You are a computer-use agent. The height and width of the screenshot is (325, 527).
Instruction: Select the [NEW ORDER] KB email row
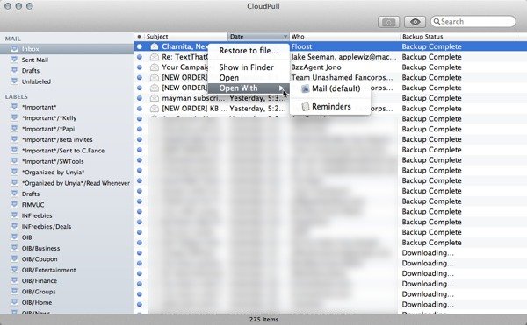click(331, 109)
